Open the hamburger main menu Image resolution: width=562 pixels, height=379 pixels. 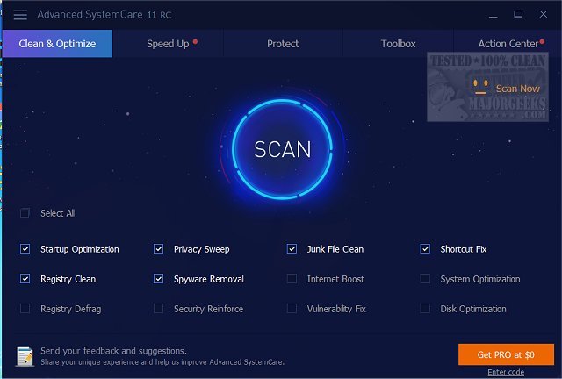[x=20, y=15]
